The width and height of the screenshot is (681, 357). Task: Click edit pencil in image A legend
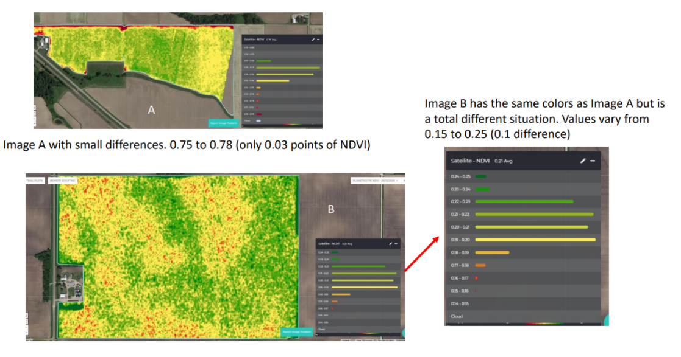coord(313,40)
